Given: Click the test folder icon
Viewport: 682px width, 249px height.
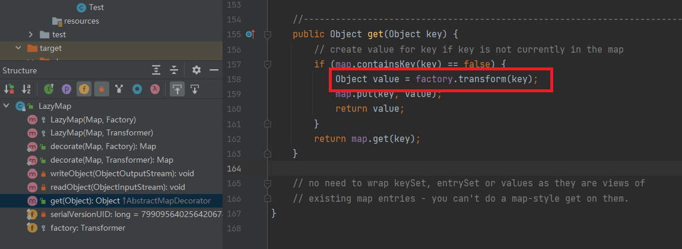Looking at the screenshot, I should 45,34.
